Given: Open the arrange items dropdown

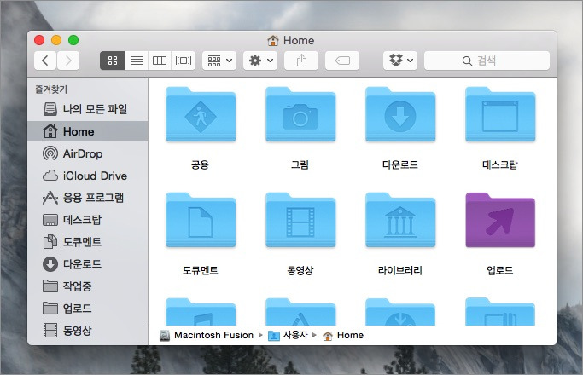Looking at the screenshot, I should click(x=219, y=61).
